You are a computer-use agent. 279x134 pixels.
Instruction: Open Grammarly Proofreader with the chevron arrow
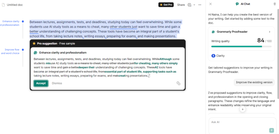(x=269, y=32)
